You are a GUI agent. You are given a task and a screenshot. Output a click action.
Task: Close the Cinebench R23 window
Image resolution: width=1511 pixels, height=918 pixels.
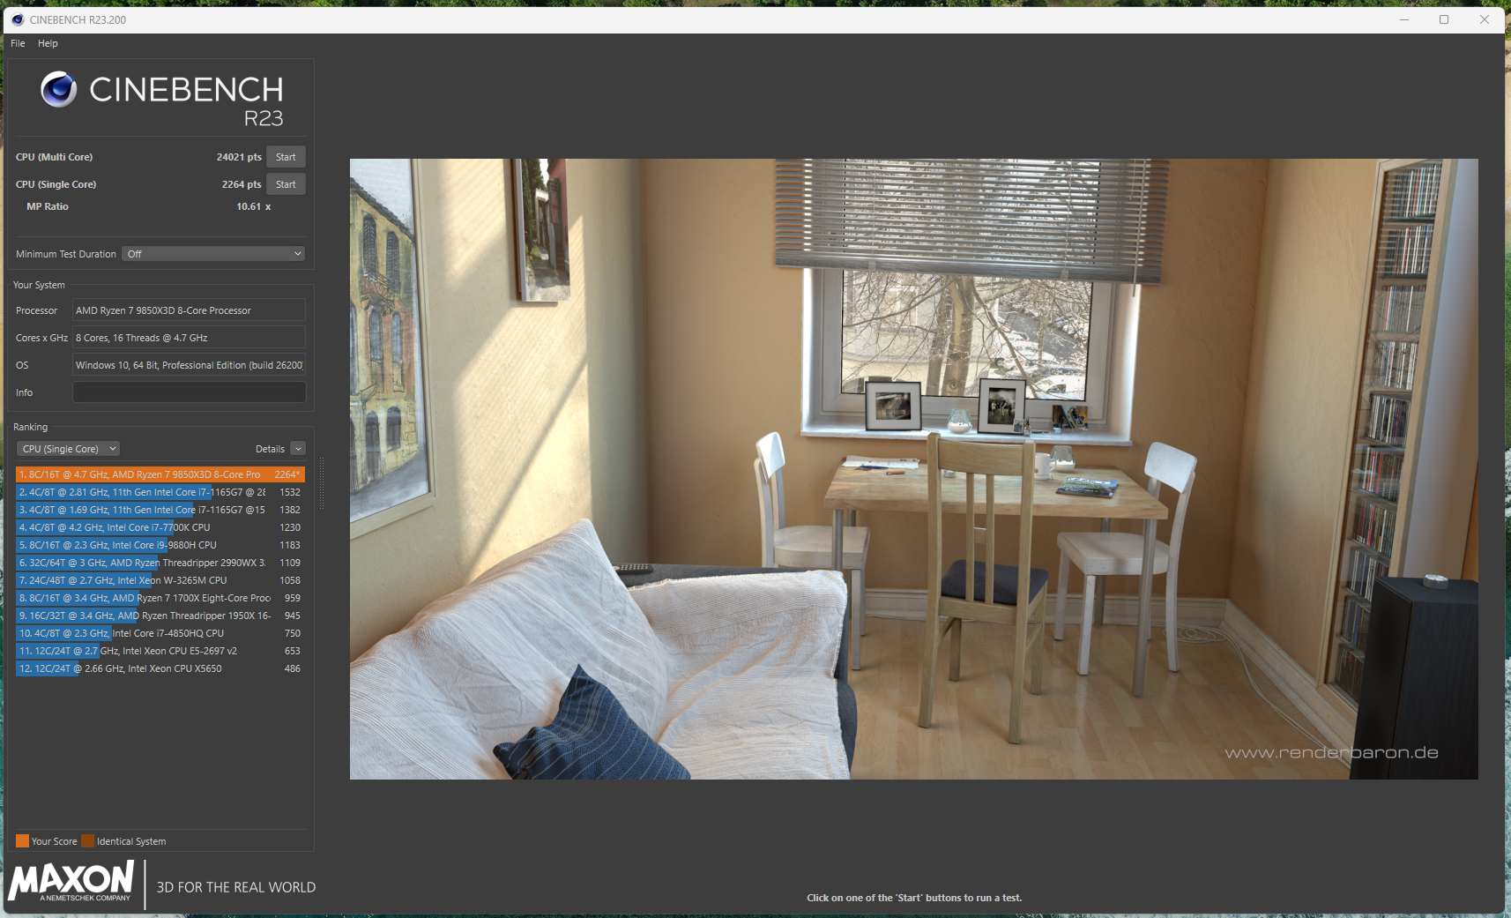point(1485,19)
